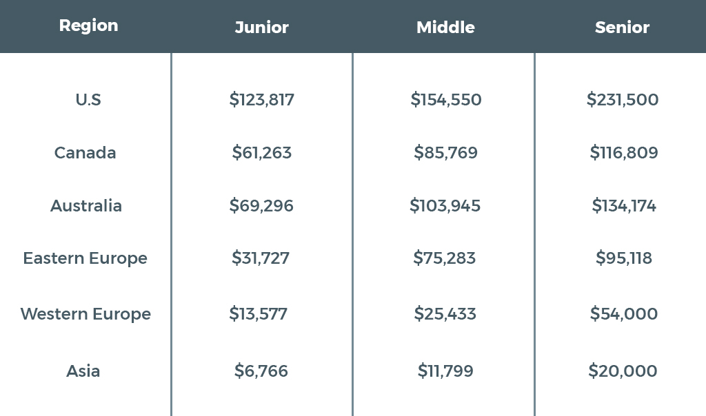The width and height of the screenshot is (706, 416).
Task: Click the Junior column header
Action: [x=261, y=28]
